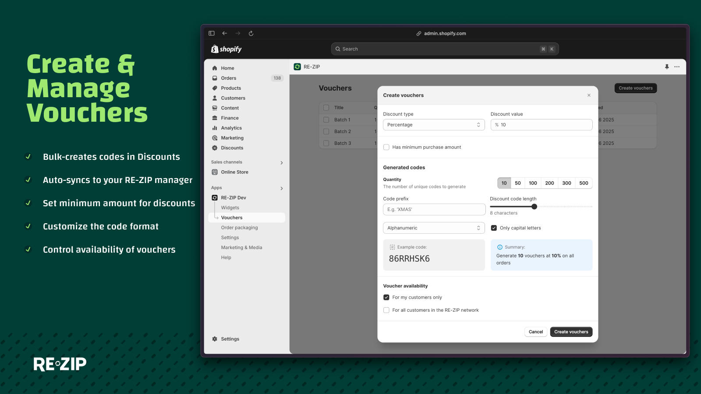The height and width of the screenshot is (394, 701).
Task: Check For all customers in RE-ZIP network
Action: coord(386,310)
